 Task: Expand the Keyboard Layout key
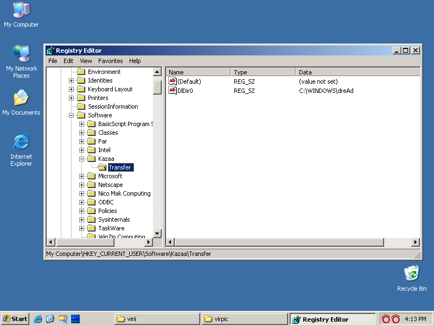pyautogui.click(x=71, y=89)
